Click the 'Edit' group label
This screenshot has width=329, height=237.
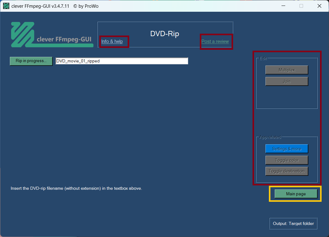[x=263, y=58]
